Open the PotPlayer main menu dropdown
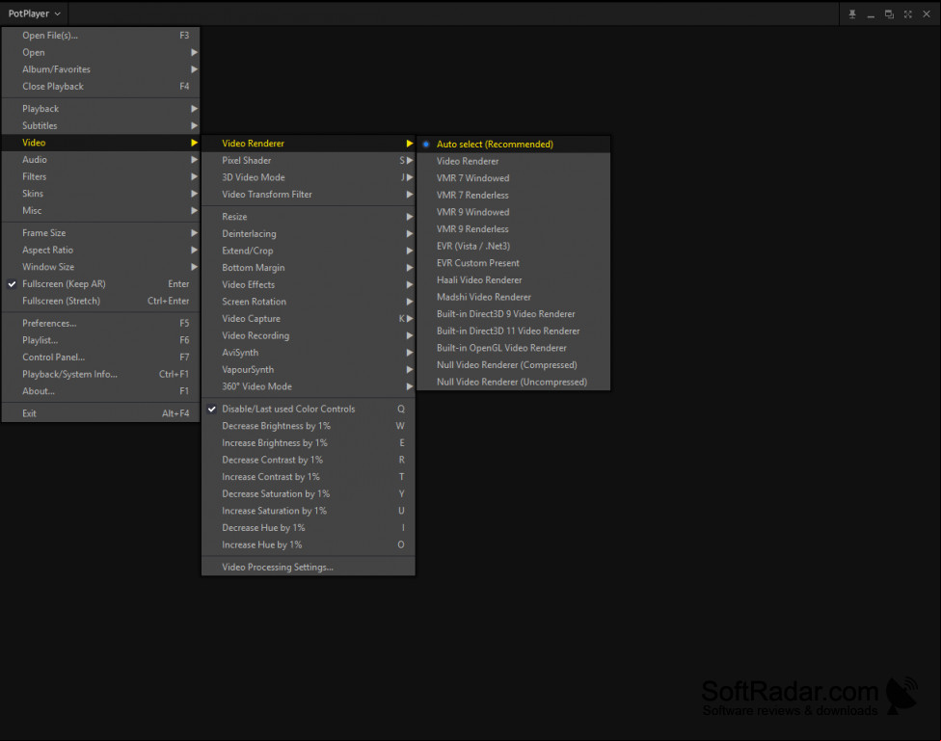Viewport: 941px width, 741px height. [34, 13]
